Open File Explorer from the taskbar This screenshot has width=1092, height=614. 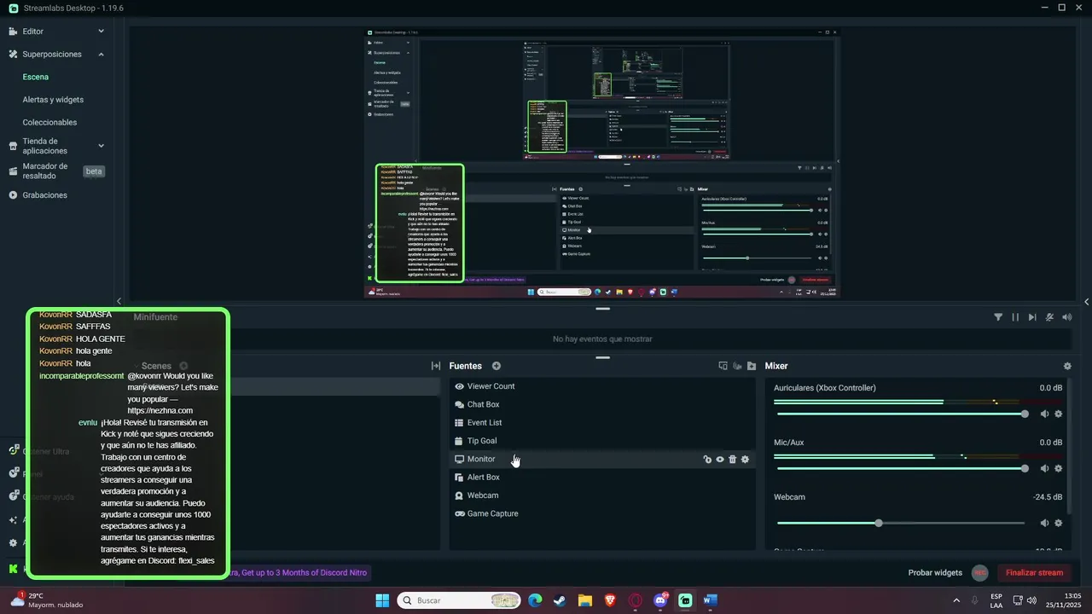point(585,600)
